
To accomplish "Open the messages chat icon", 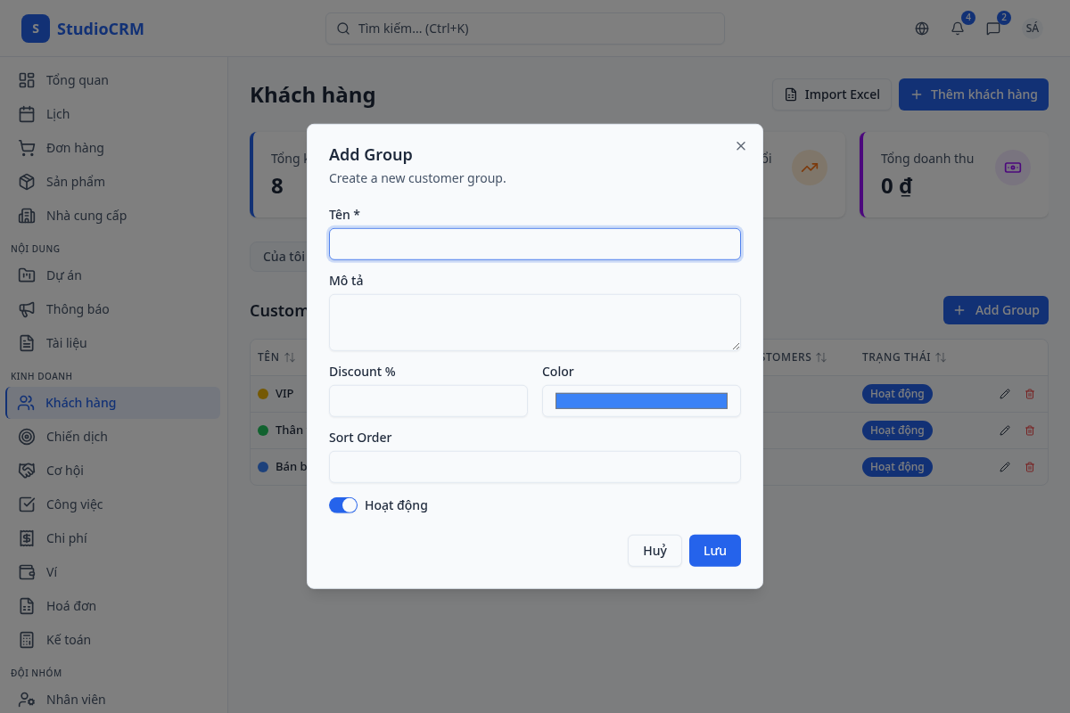I will pyautogui.click(x=993, y=29).
